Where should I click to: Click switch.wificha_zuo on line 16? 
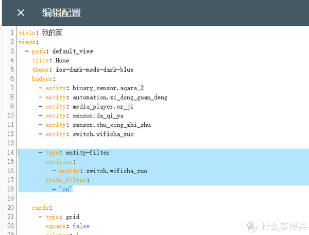click(x=117, y=171)
